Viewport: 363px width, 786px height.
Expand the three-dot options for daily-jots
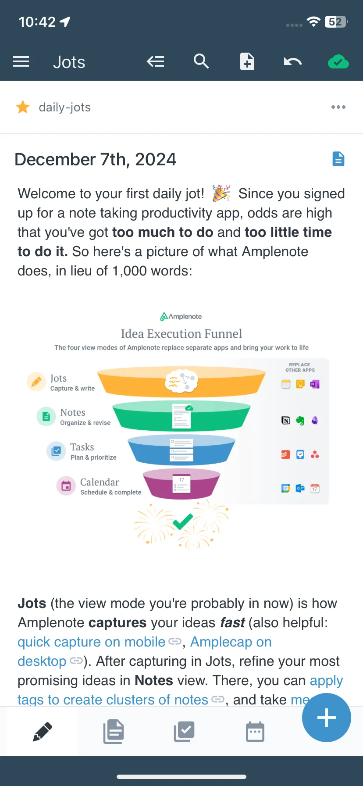pos(338,107)
